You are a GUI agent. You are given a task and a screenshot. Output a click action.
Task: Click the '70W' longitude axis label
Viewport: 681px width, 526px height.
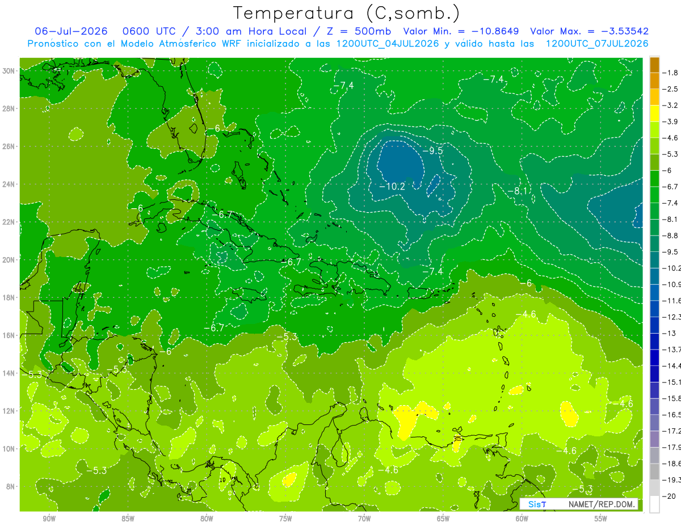coord(364,519)
